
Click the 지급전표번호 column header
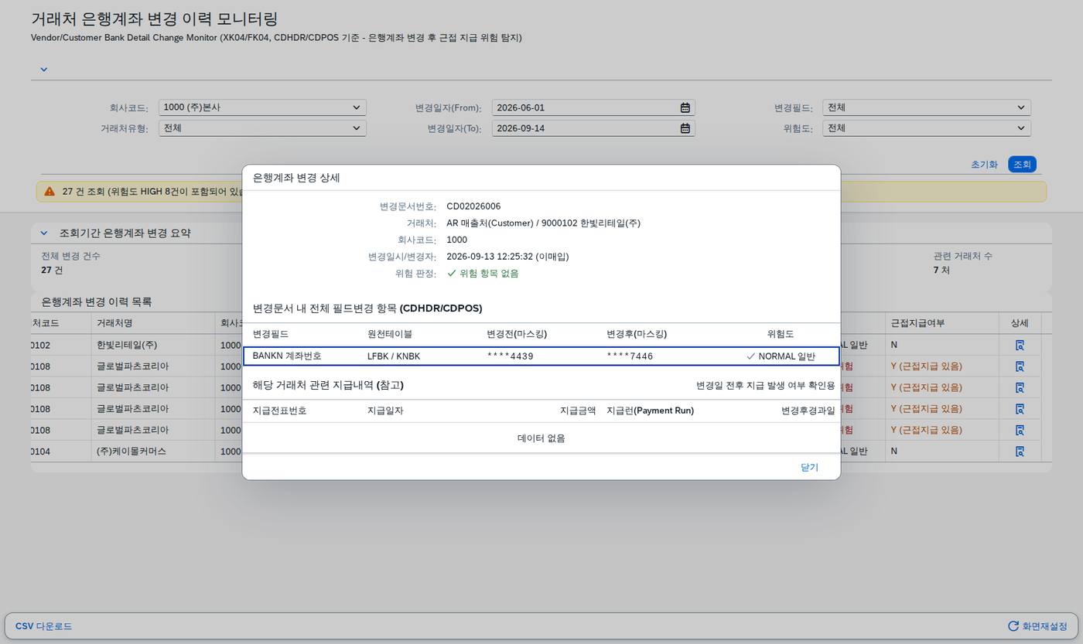click(x=280, y=411)
